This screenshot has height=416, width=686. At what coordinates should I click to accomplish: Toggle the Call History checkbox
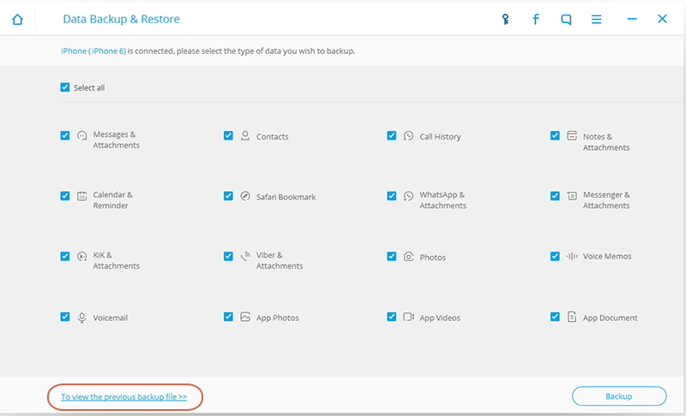(x=392, y=135)
